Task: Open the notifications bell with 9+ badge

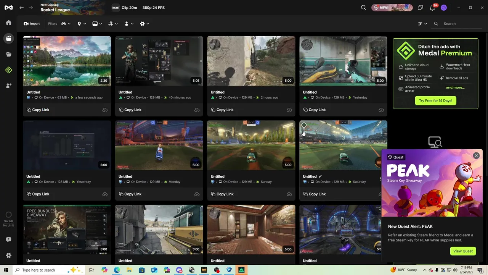Action: [x=432, y=8]
